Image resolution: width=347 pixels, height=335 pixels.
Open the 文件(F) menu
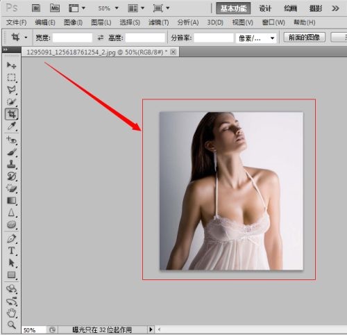(x=16, y=22)
